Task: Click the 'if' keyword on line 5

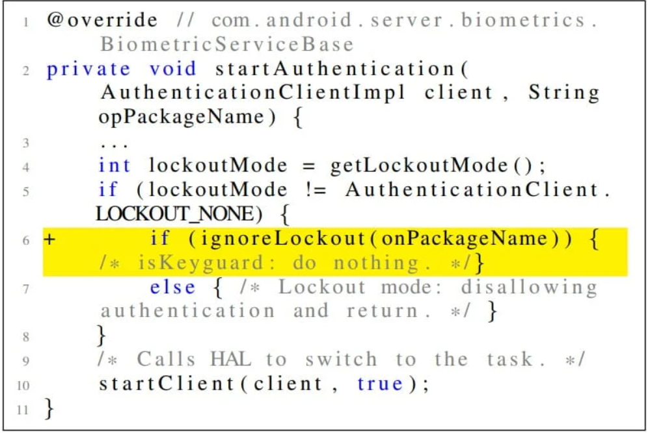Action: [108, 190]
